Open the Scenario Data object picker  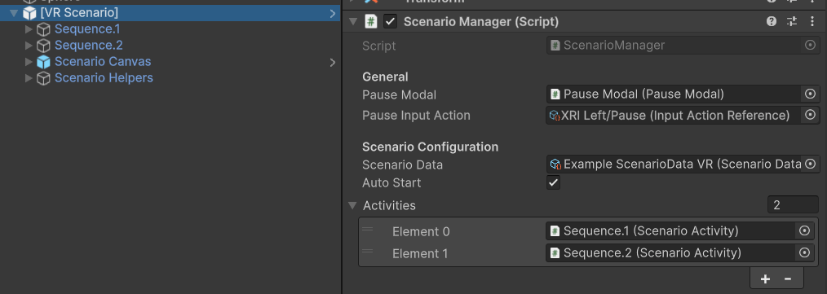pos(811,164)
